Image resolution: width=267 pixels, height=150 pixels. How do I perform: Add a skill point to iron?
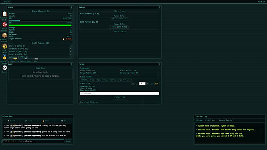70,46
